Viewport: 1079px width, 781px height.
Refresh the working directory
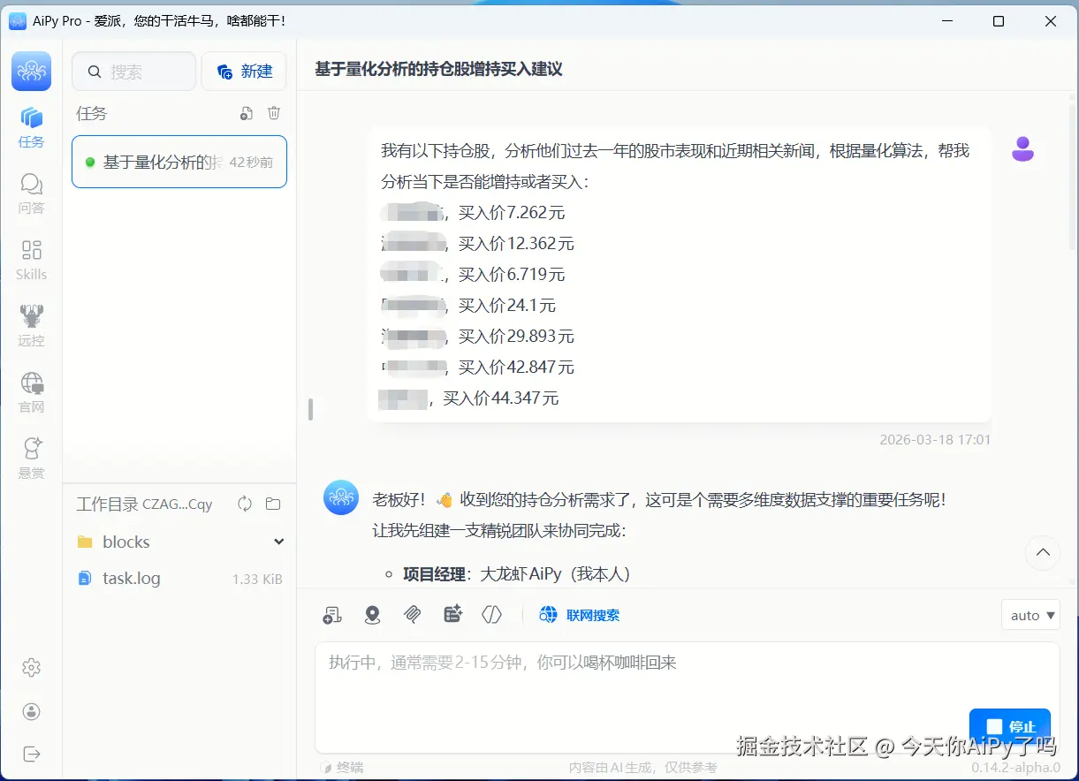[245, 504]
